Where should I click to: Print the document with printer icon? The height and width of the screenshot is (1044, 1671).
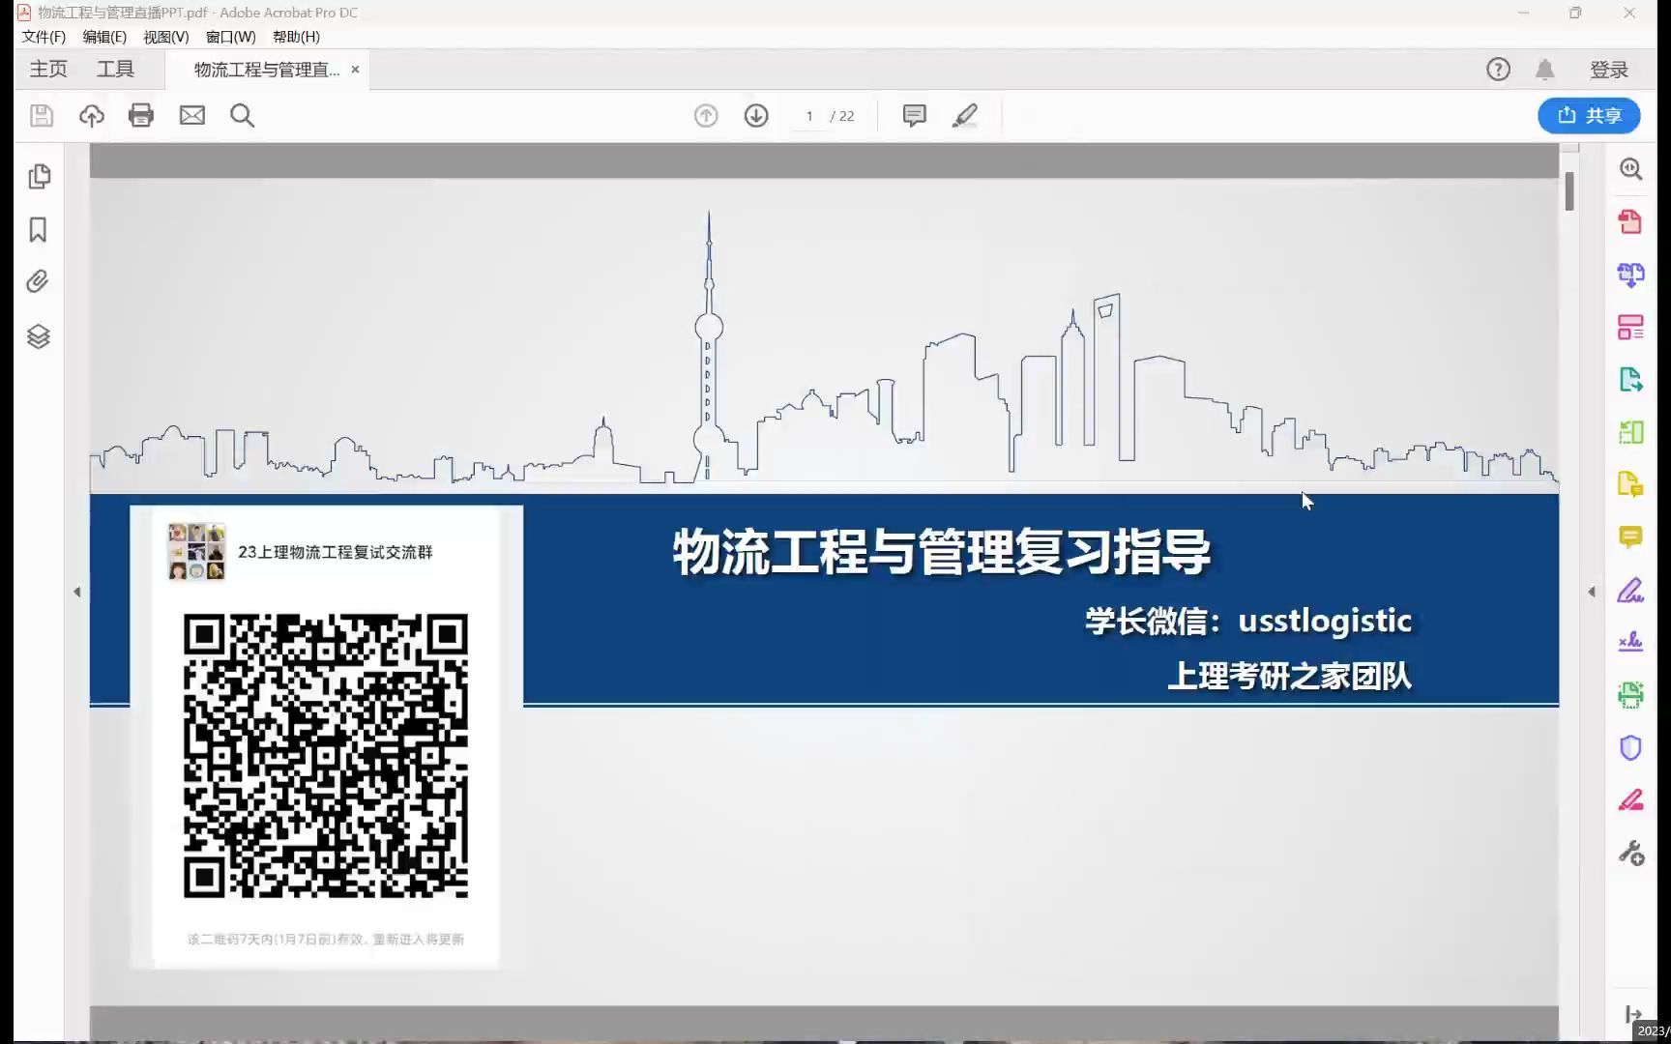coord(141,116)
